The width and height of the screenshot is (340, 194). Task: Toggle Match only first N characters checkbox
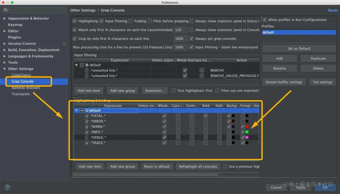tap(75, 30)
